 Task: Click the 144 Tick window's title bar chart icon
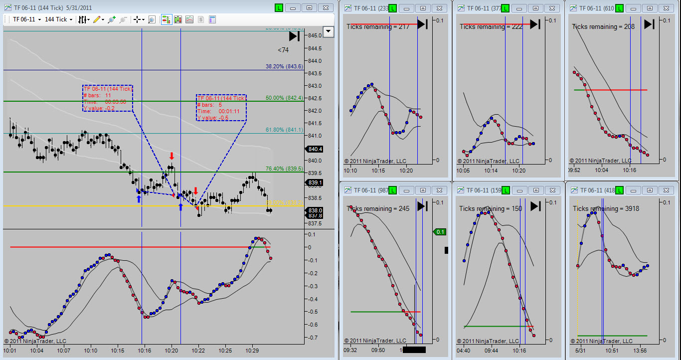pyautogui.click(x=7, y=8)
